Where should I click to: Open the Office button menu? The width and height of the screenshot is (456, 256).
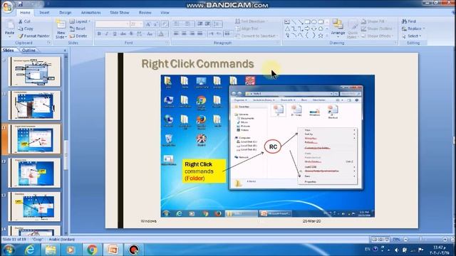pos(7,6)
